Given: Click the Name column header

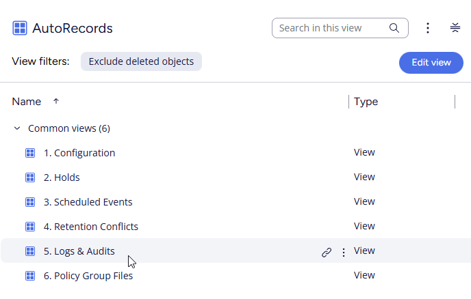Looking at the screenshot, I should pyautogui.click(x=27, y=102).
